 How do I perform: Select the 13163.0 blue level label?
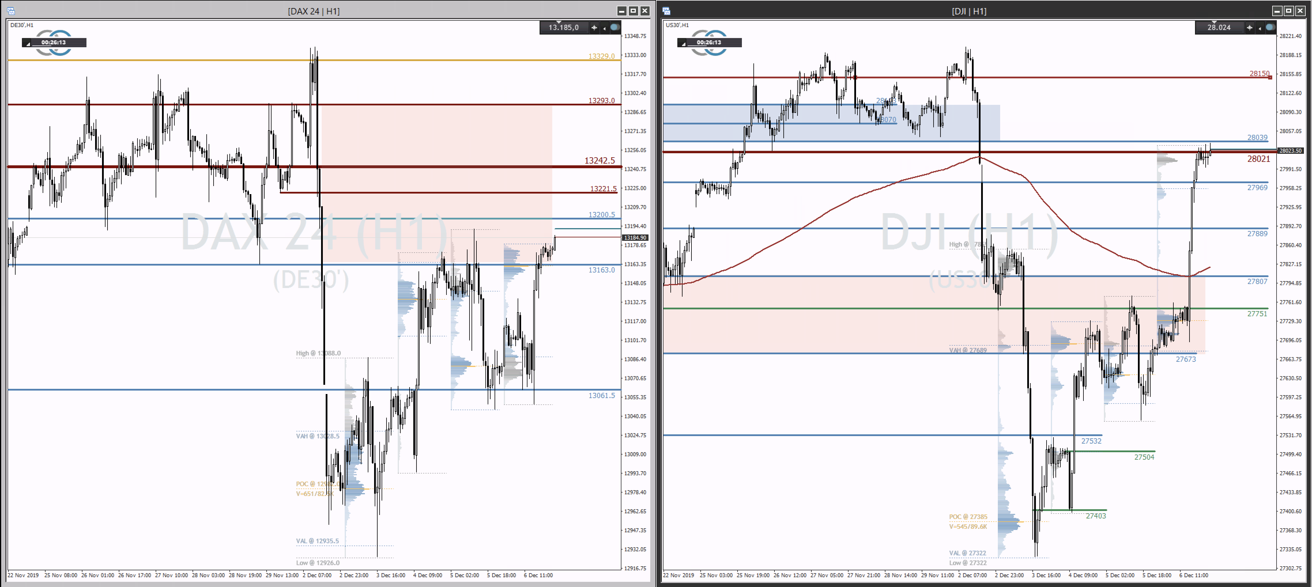point(602,270)
